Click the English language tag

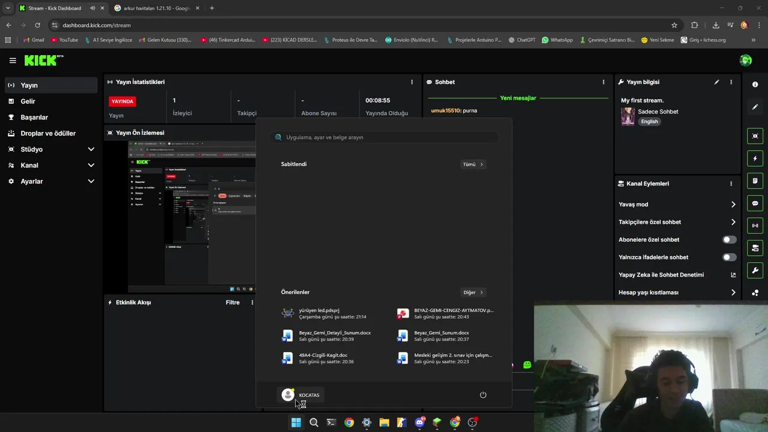pos(649,122)
